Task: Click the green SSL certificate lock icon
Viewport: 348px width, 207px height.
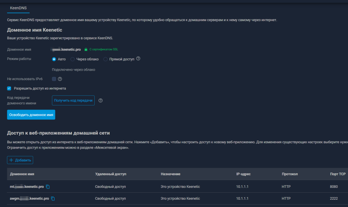Action: pyautogui.click(x=86, y=49)
